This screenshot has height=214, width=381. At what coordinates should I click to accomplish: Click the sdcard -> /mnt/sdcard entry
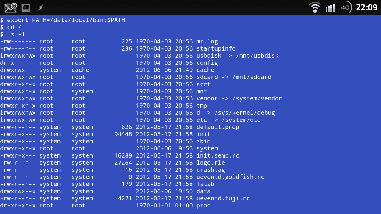tap(234, 77)
